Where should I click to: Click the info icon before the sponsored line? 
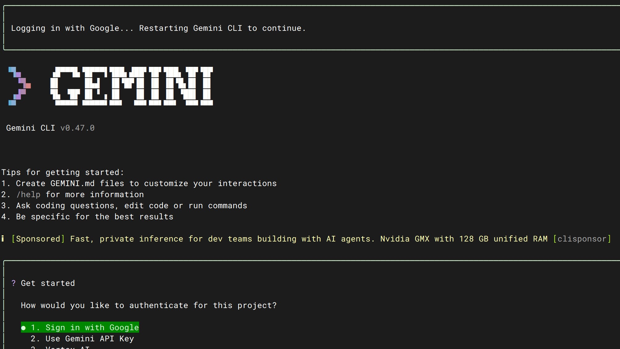click(3, 239)
